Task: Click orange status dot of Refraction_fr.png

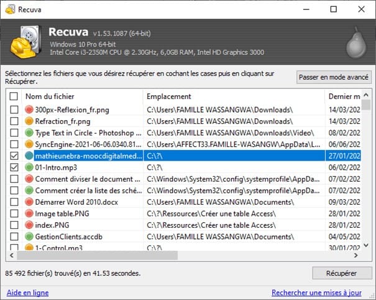Action: tap(29, 121)
